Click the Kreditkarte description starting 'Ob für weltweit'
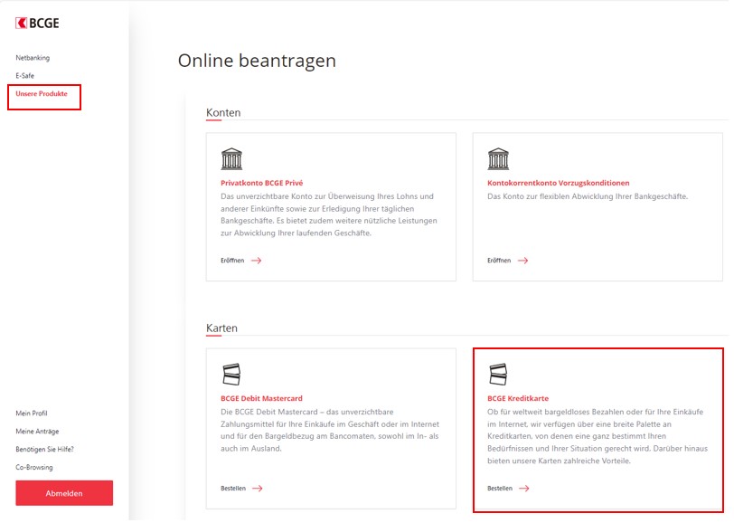The height and width of the screenshot is (523, 734). point(598,436)
